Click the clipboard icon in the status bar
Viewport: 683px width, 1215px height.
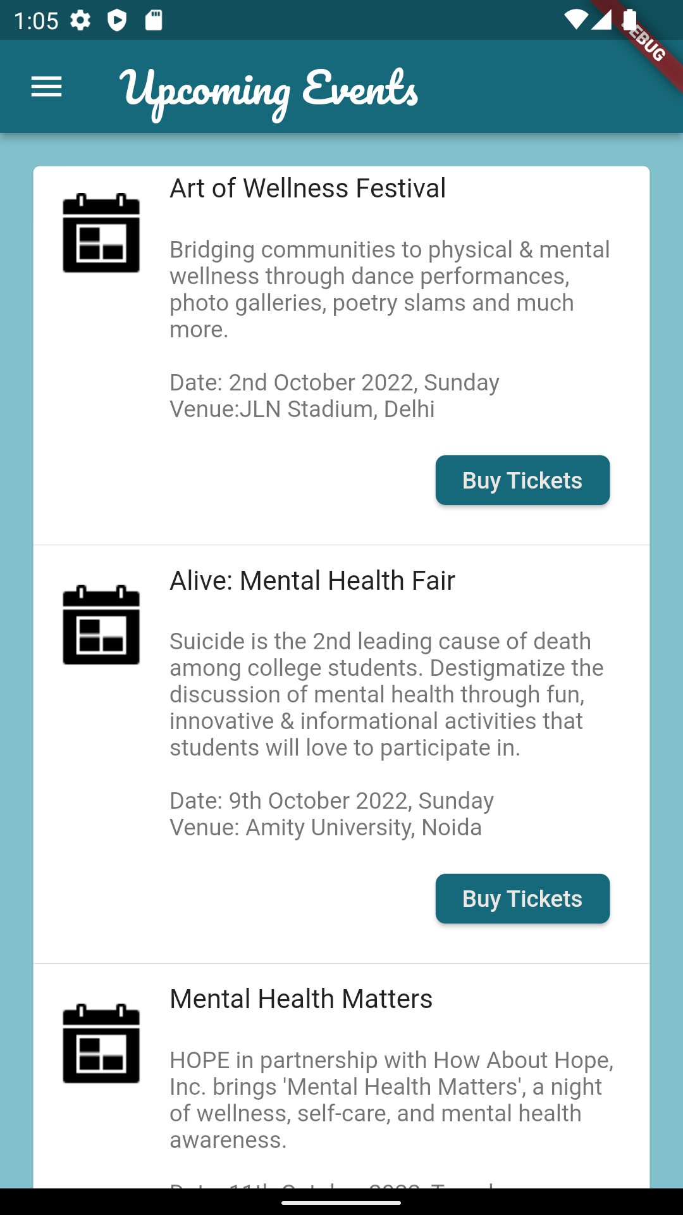click(x=154, y=20)
